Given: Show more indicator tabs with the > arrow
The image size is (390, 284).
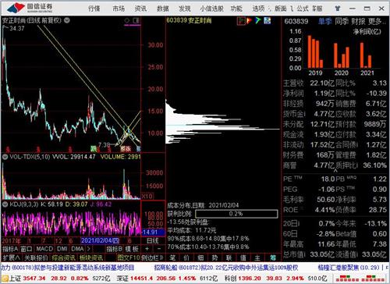Looking at the screenshot, I should point(89,249).
